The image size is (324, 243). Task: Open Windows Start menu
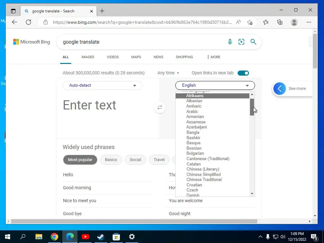8,237
